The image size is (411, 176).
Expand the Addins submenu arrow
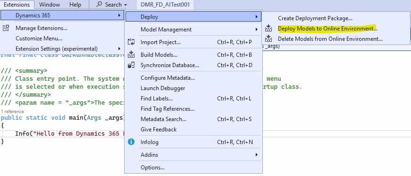click(257, 154)
